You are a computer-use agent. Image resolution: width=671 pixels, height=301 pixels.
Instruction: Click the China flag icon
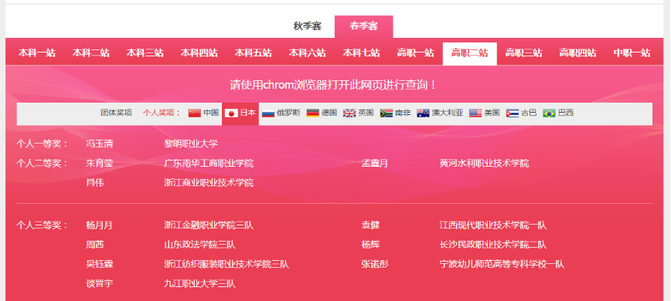point(195,113)
